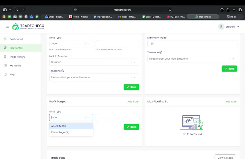Click the Maximum Trade field showing 20

point(192,44)
